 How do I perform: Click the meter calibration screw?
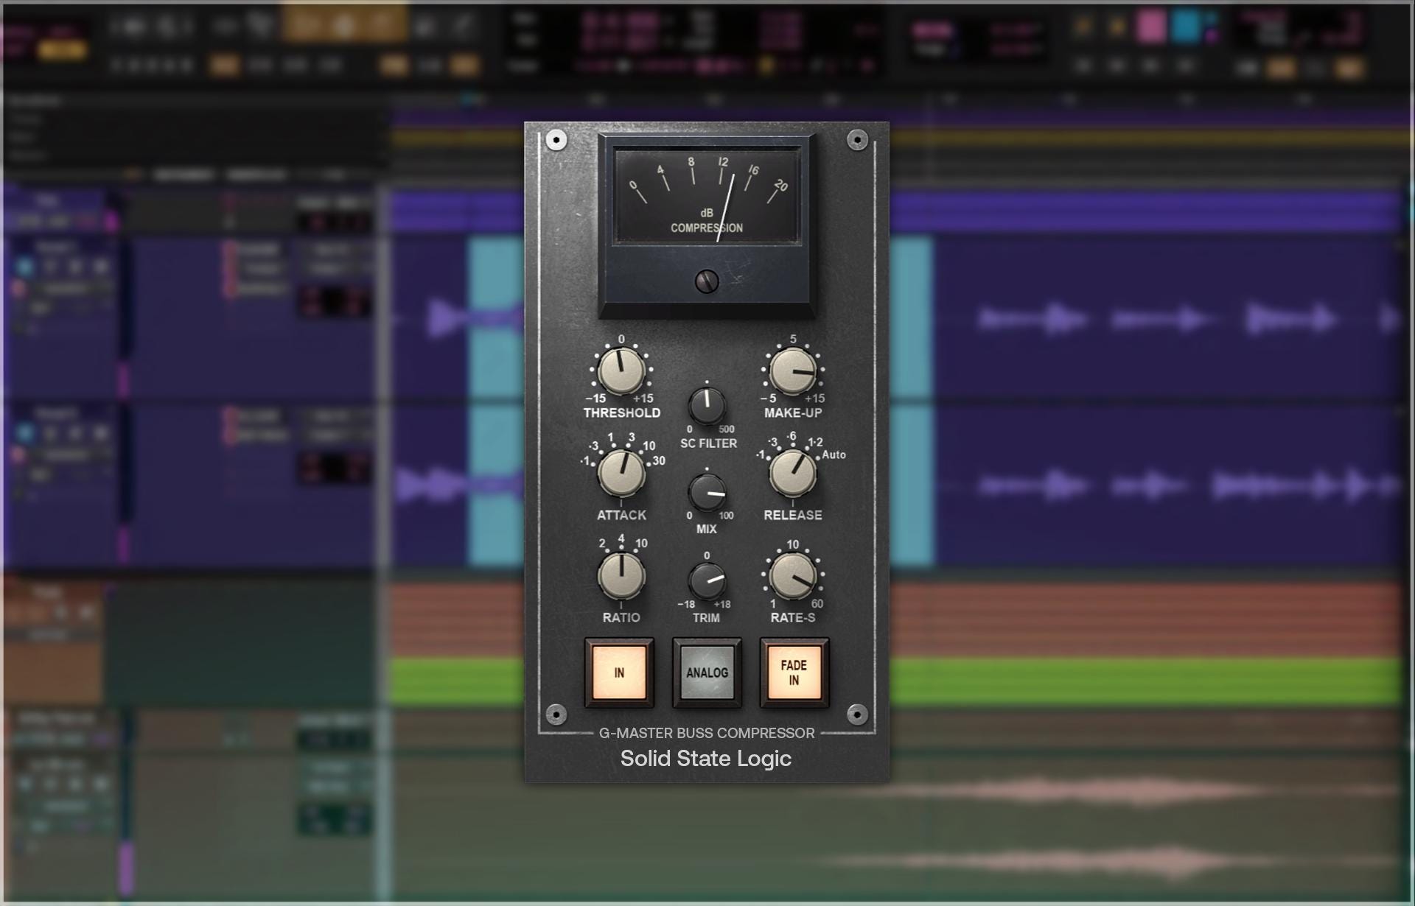707,281
